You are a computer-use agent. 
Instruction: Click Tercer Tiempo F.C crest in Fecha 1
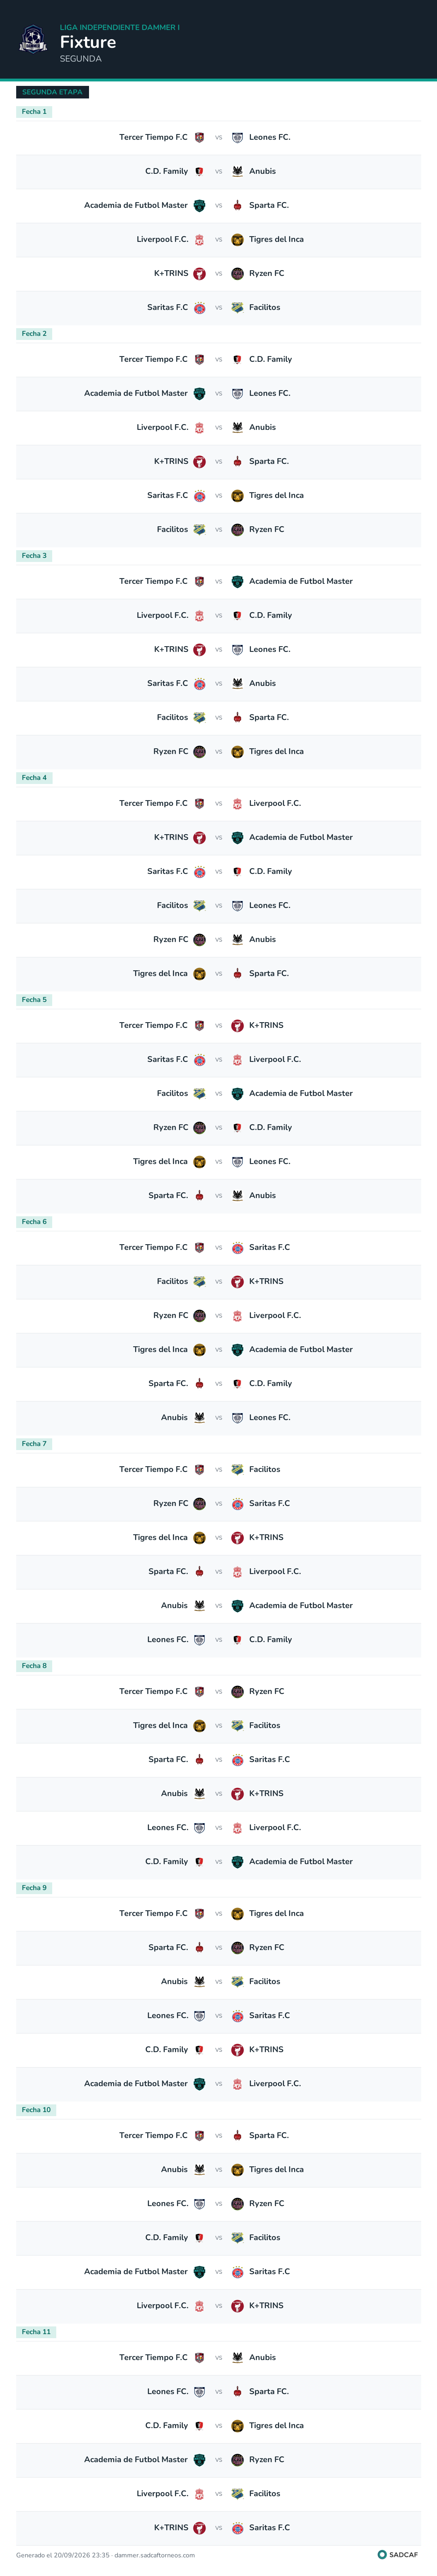click(x=199, y=137)
